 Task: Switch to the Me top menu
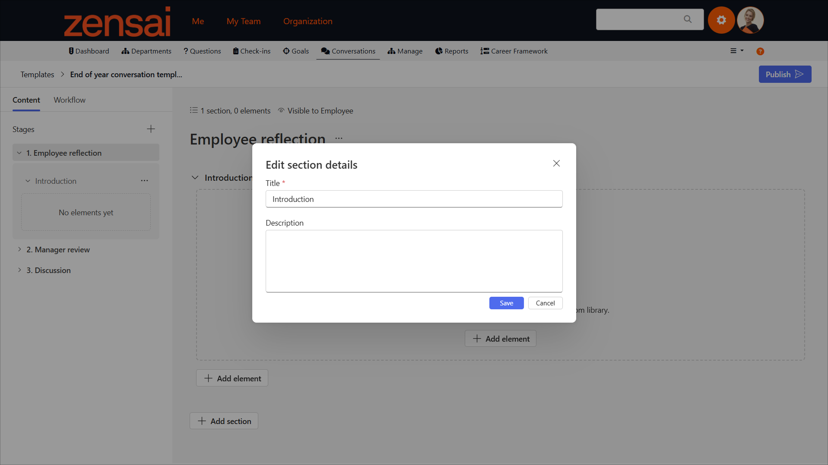click(x=198, y=21)
